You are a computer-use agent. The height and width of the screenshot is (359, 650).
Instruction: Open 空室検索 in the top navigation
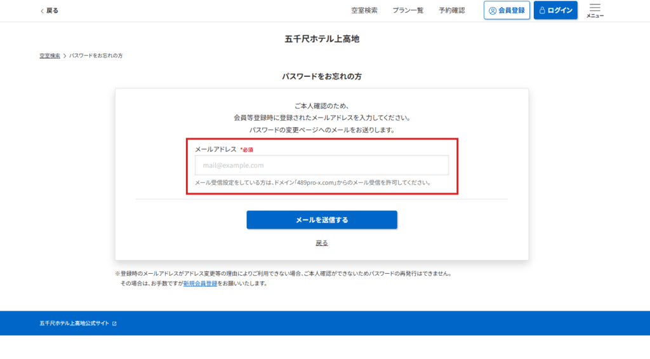[x=364, y=11]
